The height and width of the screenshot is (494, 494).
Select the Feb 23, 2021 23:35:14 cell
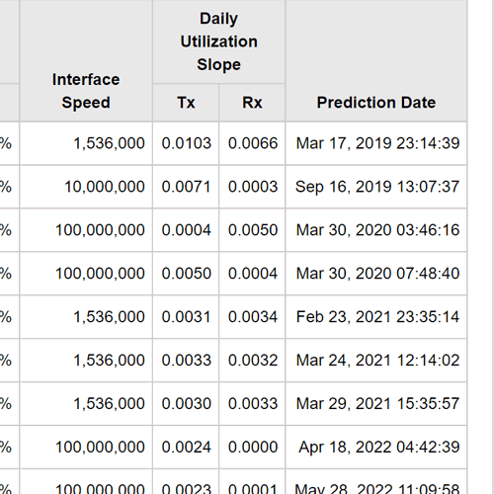click(376, 317)
